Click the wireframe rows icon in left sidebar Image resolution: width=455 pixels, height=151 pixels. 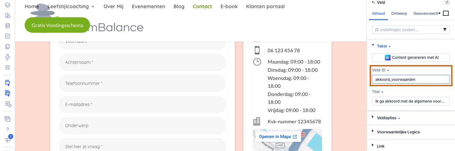click(8, 67)
